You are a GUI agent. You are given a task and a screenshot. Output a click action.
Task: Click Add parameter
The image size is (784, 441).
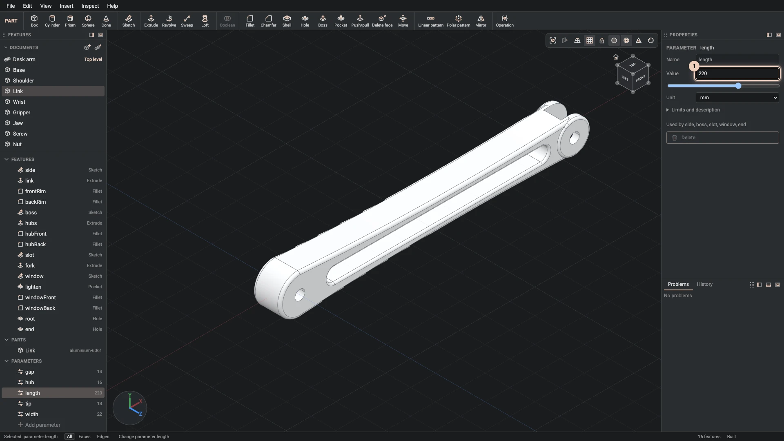click(x=39, y=425)
